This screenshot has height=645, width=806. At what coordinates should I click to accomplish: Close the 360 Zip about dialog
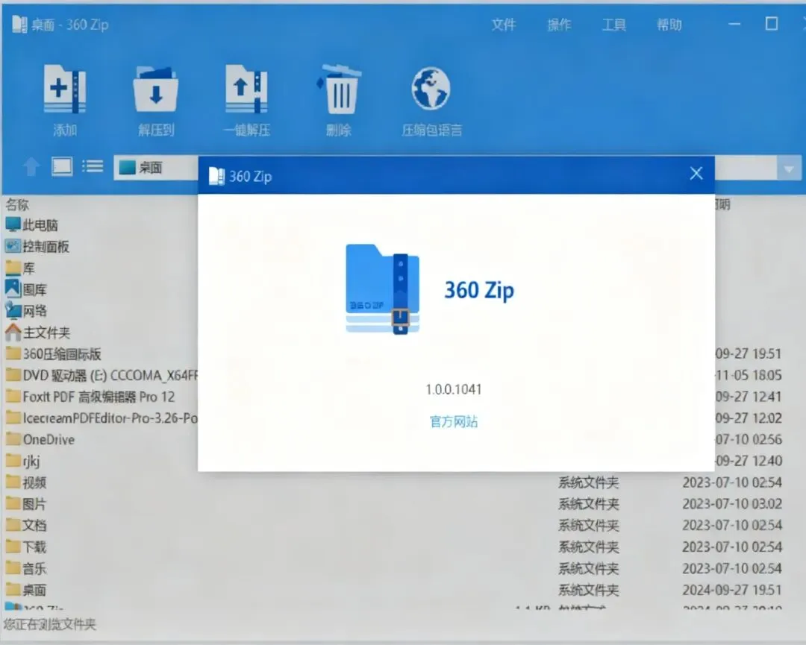coord(696,174)
